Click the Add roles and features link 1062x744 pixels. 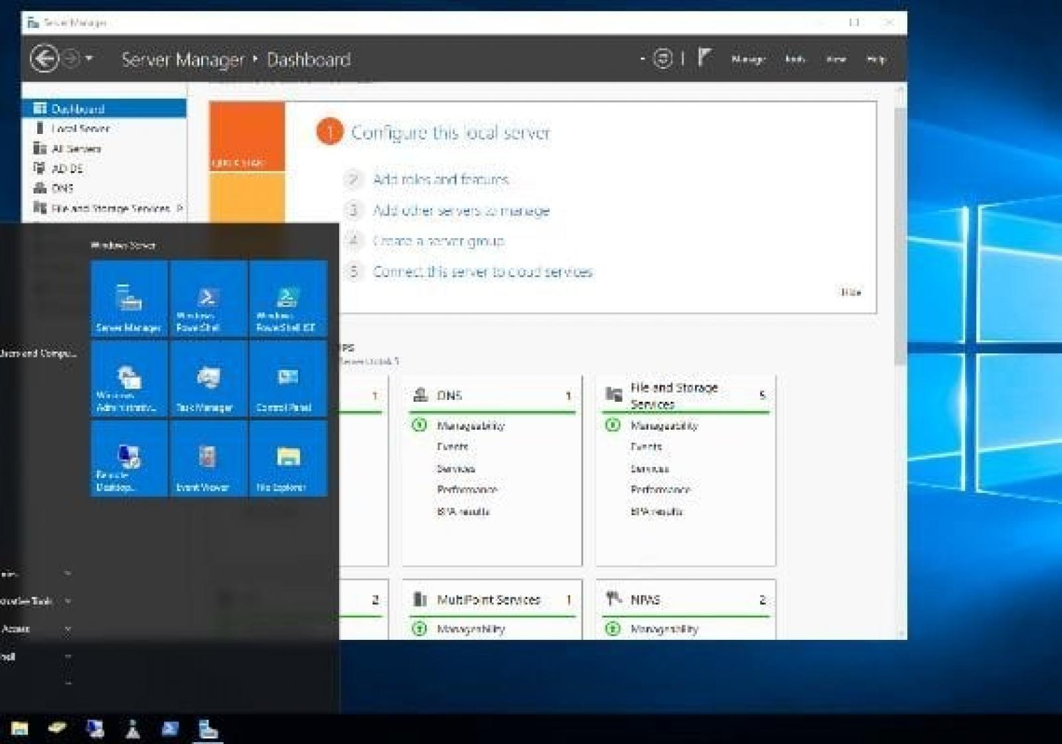[x=441, y=179]
